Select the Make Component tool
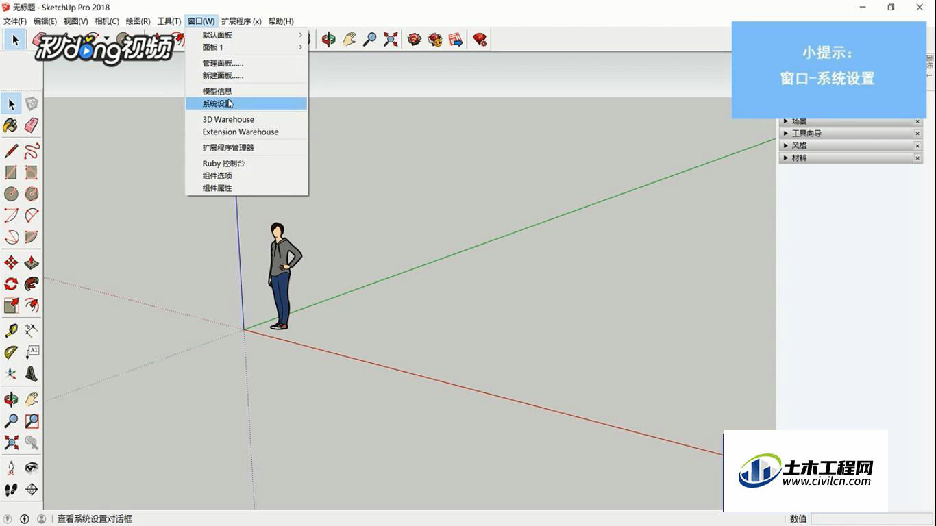The image size is (936, 526). tap(32, 104)
